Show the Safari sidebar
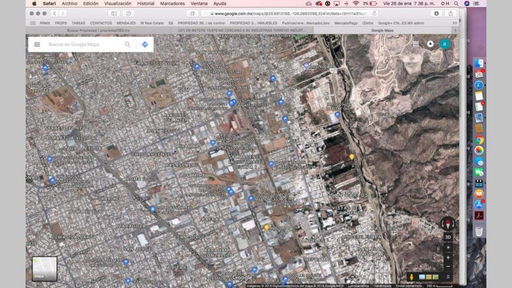Screen dimensions: 512x288 (114, 13)
